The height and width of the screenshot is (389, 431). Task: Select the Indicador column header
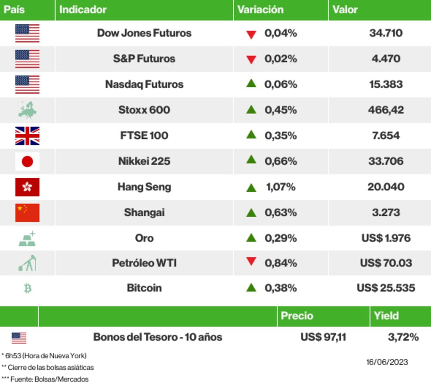click(x=83, y=9)
